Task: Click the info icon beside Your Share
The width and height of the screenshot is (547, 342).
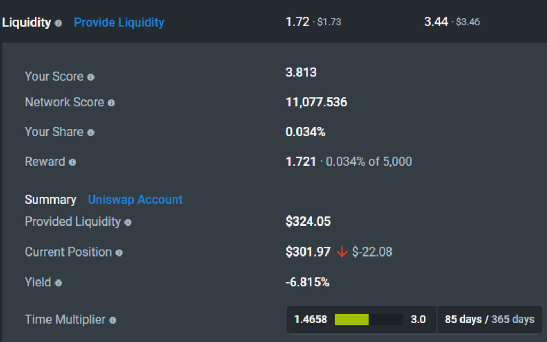Action: (x=91, y=133)
